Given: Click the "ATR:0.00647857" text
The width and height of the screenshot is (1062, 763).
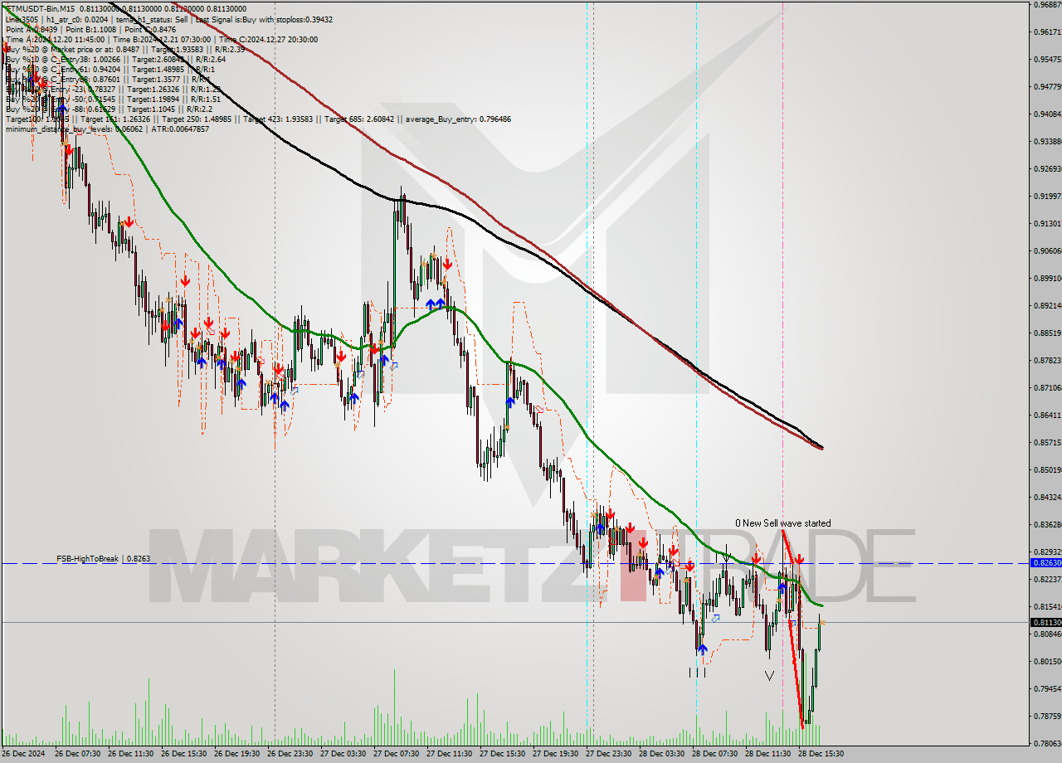Looking at the screenshot, I should (x=182, y=129).
